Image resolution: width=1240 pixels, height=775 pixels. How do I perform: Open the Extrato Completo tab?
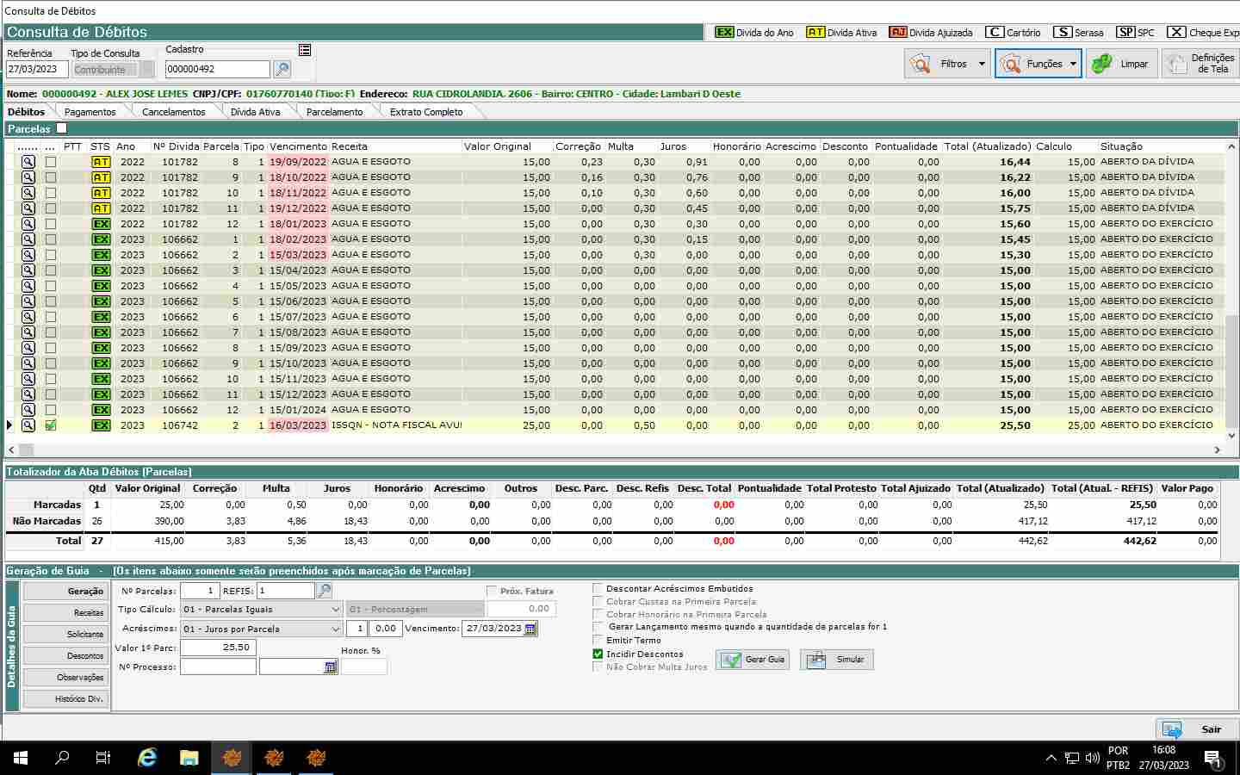tap(425, 112)
